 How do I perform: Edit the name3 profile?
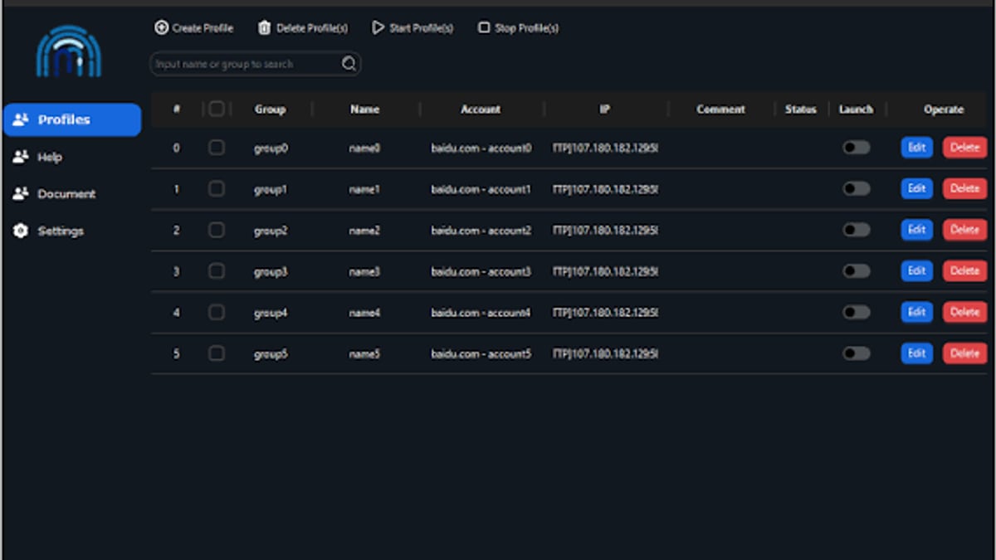pos(917,271)
